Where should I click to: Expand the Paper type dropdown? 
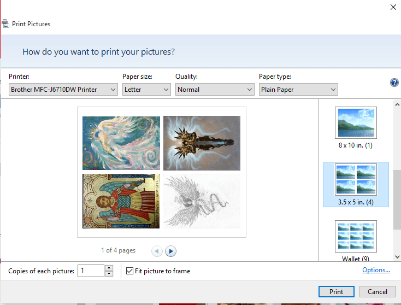298,90
